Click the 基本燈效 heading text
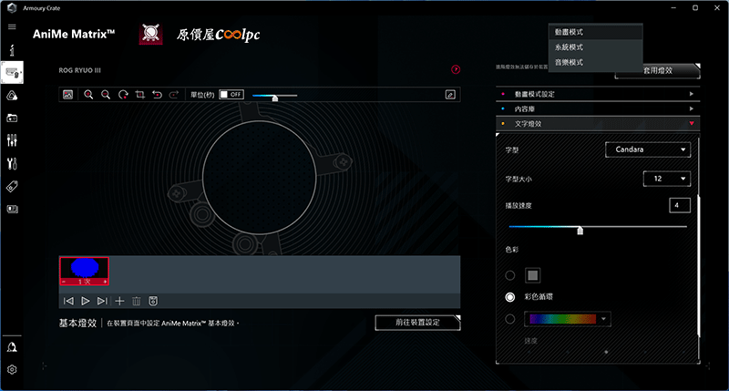 click(77, 324)
